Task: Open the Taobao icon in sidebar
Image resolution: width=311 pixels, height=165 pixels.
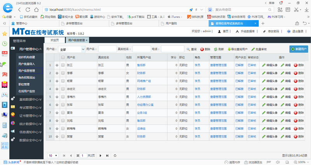Action: [5, 74]
